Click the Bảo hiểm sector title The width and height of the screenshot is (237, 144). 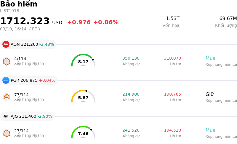click(x=19, y=4)
